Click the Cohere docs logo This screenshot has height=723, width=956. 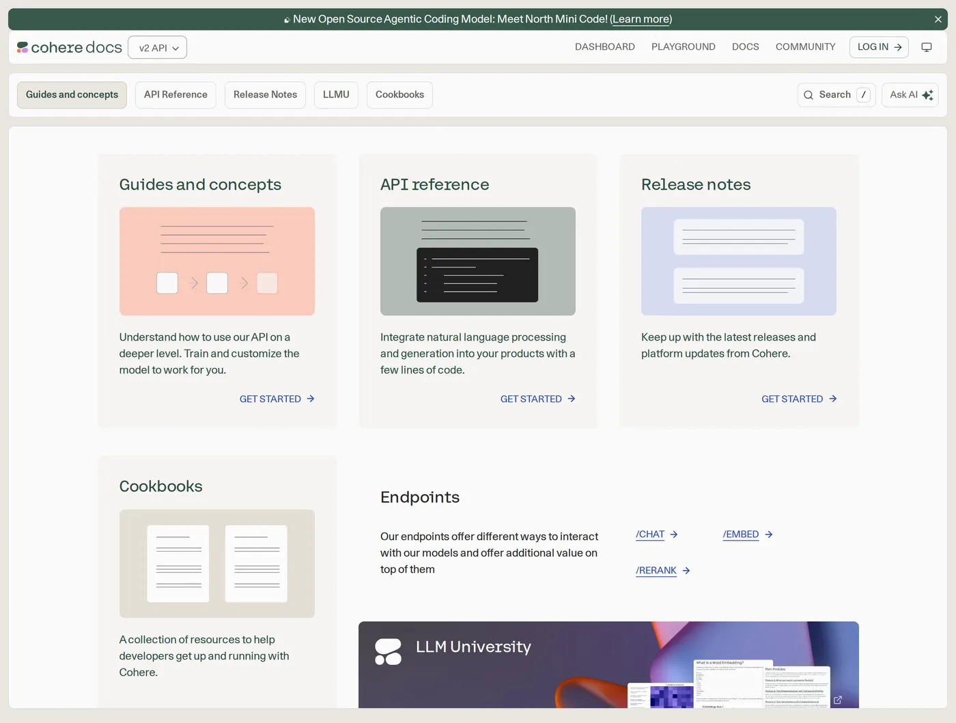pyautogui.click(x=70, y=47)
